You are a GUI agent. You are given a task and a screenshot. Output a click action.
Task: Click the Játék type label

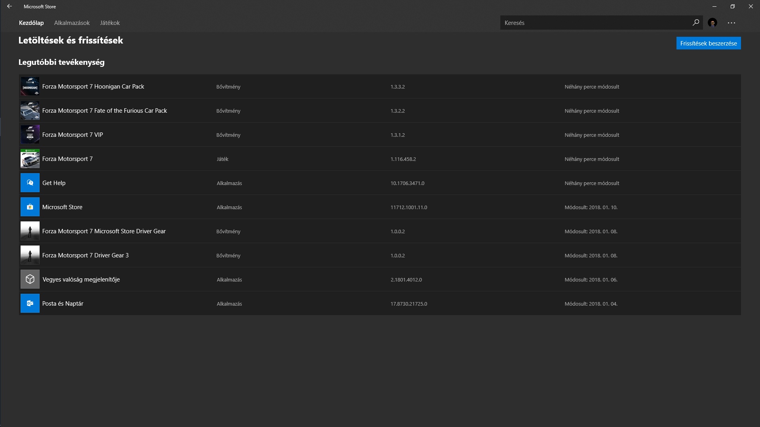(222, 159)
